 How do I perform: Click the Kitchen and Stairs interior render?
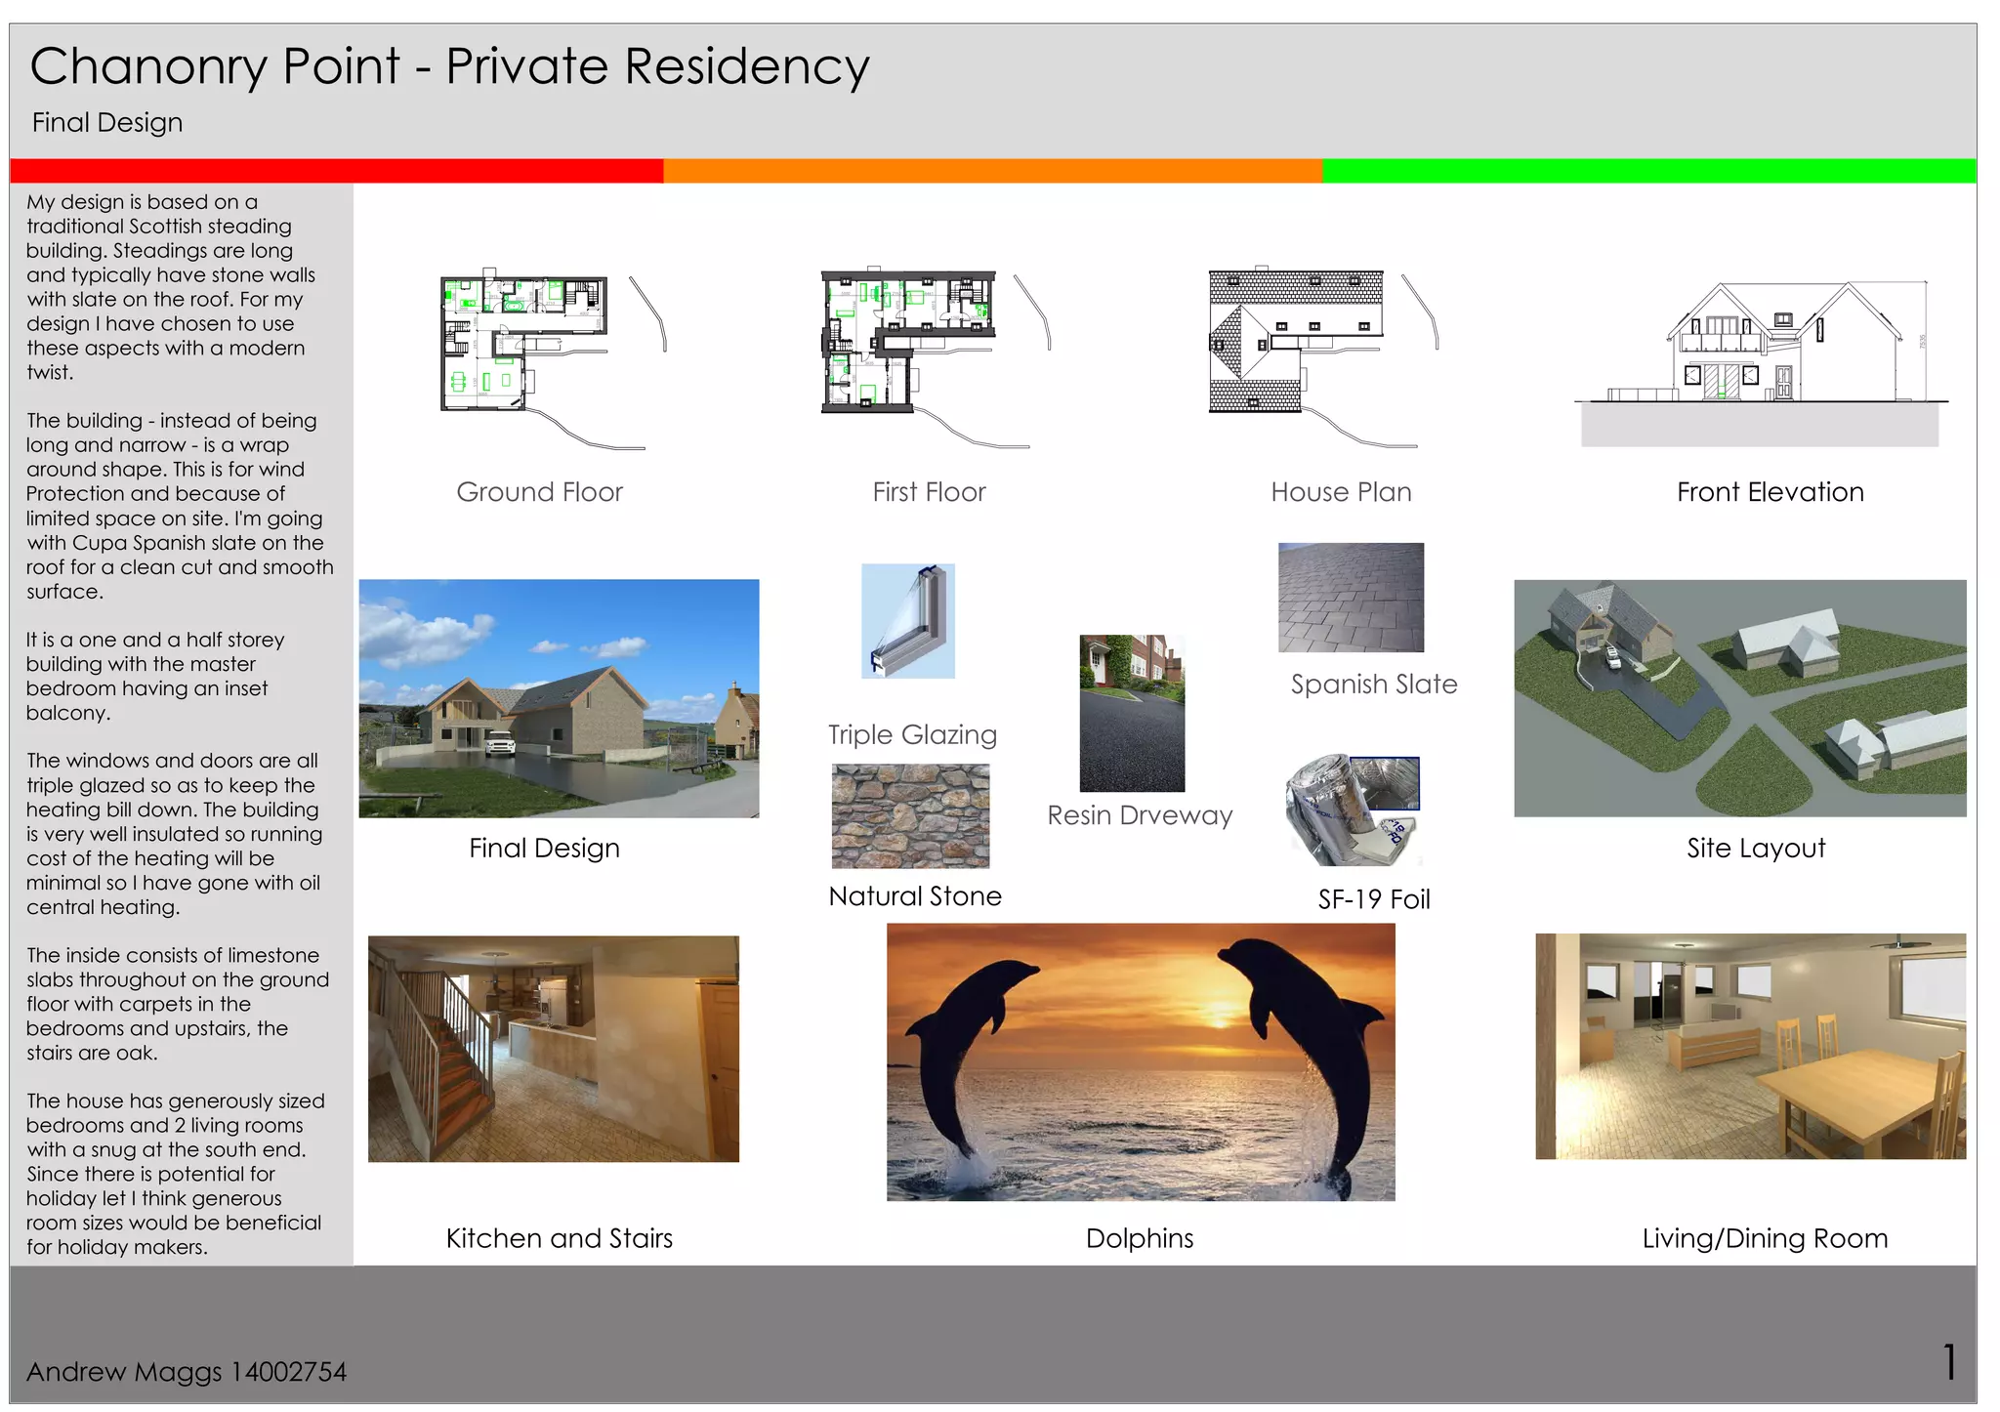tap(553, 1049)
